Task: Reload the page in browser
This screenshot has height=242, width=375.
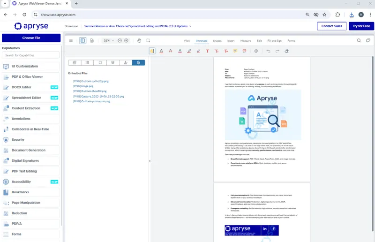Action: click(x=24, y=15)
